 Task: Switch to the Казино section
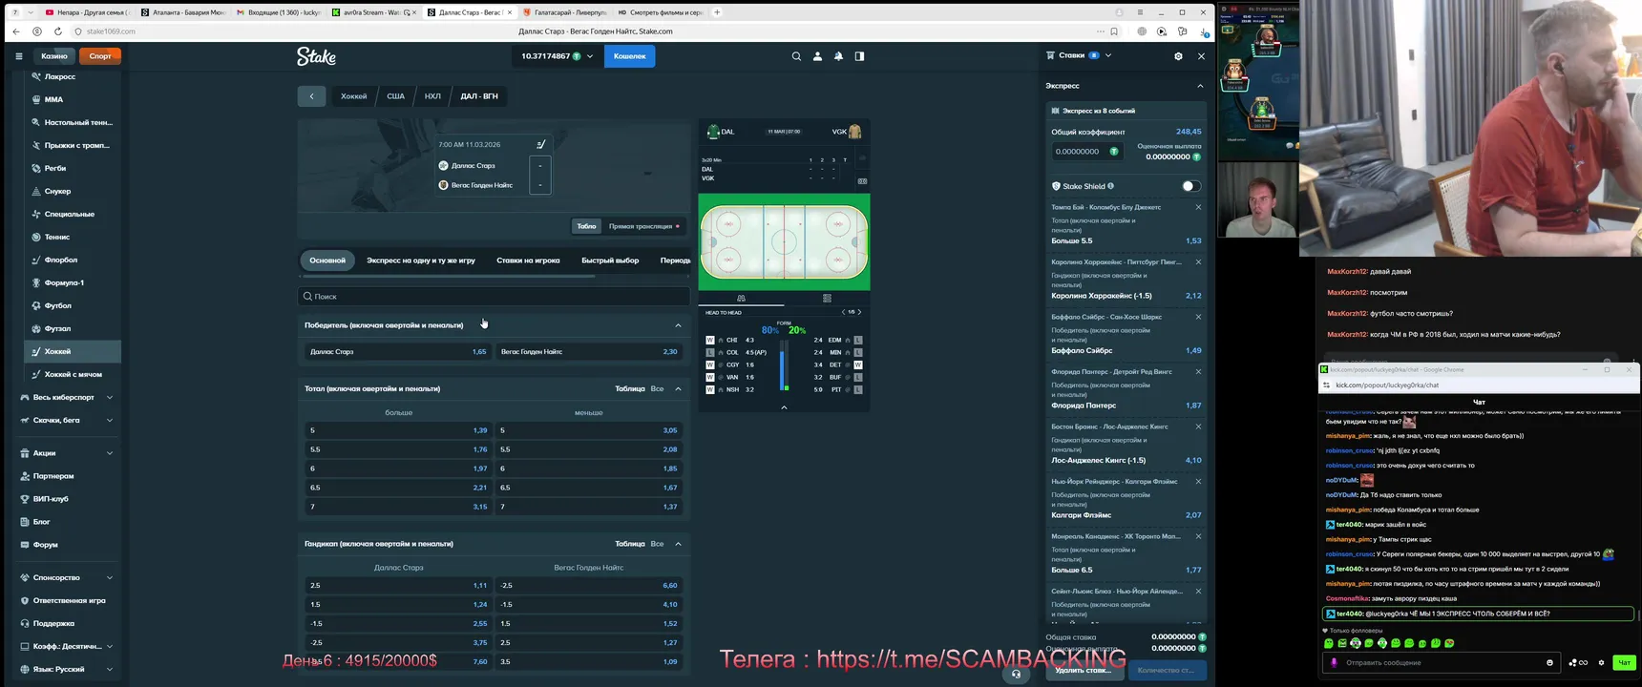54,56
